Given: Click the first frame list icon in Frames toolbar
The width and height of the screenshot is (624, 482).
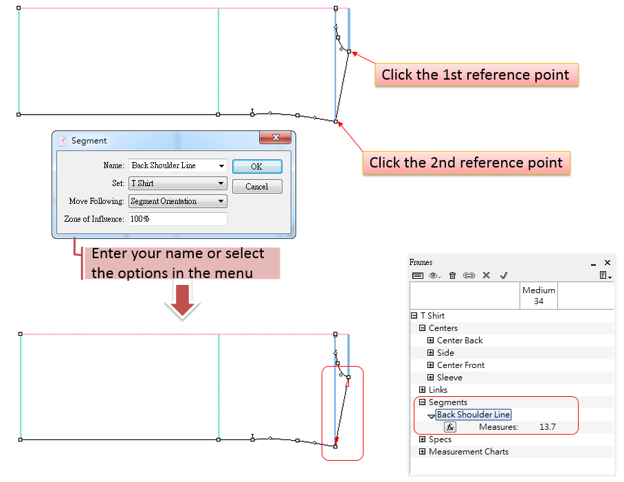Looking at the screenshot, I should coord(417,275).
